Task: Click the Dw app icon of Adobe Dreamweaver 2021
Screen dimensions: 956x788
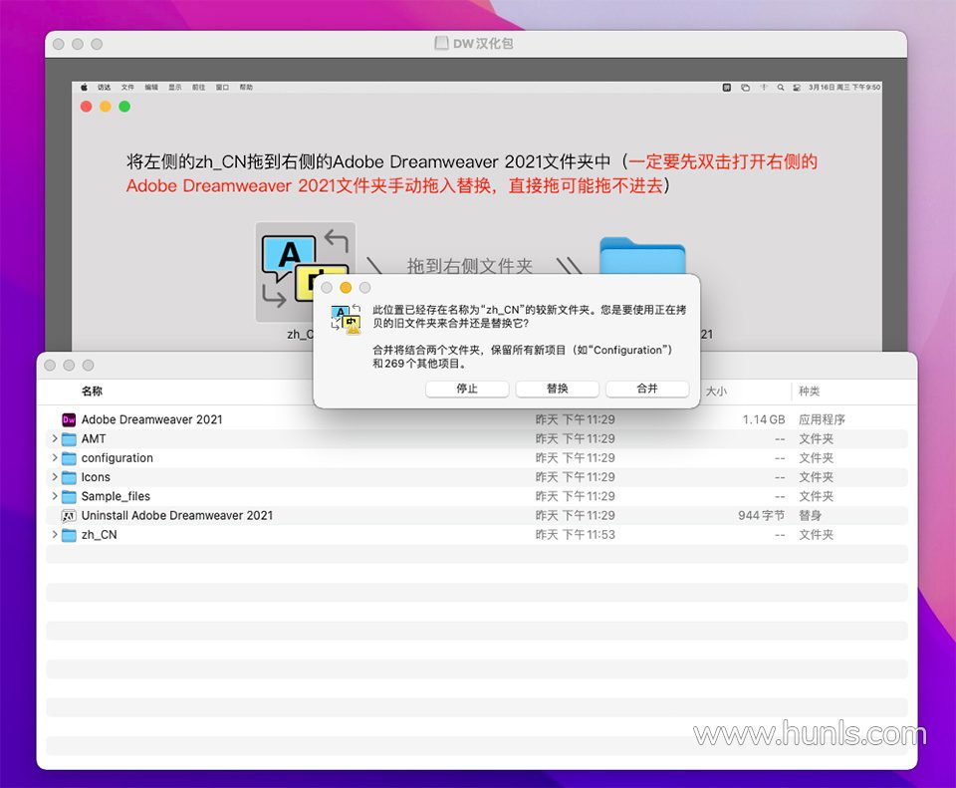Action: point(69,419)
